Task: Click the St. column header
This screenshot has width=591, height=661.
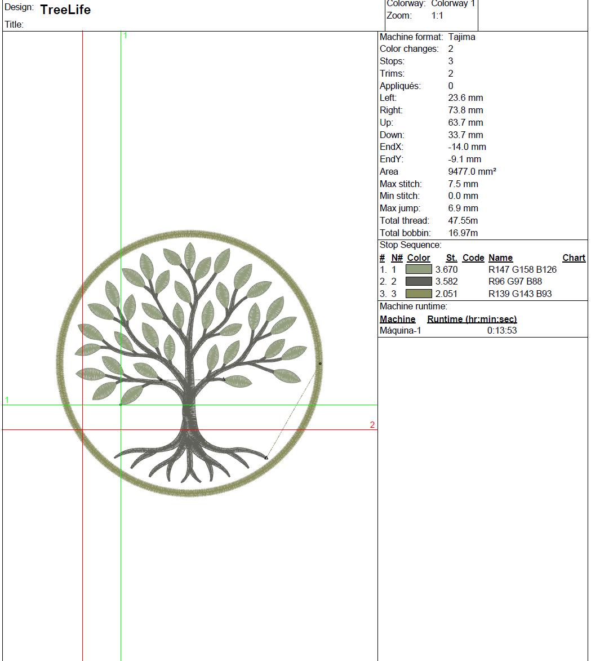Action: [x=451, y=258]
